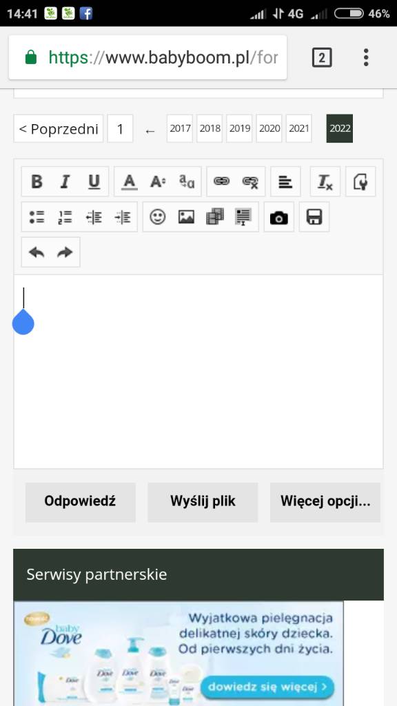Open the font family dropdown
This screenshot has height=706, width=397.
click(187, 182)
